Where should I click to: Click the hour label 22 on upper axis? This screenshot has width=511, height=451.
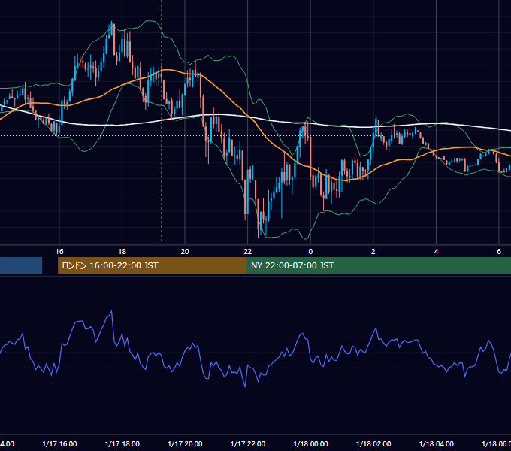[x=248, y=252]
